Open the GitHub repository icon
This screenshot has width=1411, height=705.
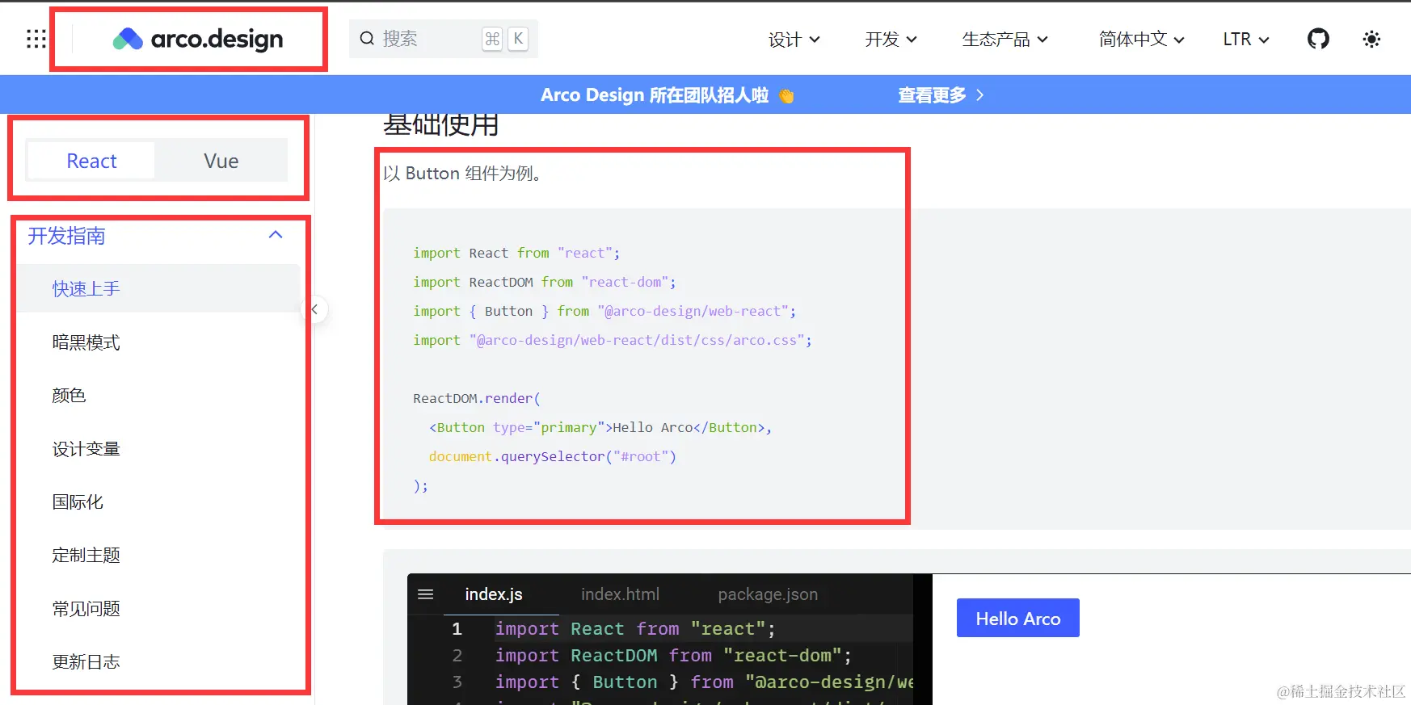(x=1318, y=39)
